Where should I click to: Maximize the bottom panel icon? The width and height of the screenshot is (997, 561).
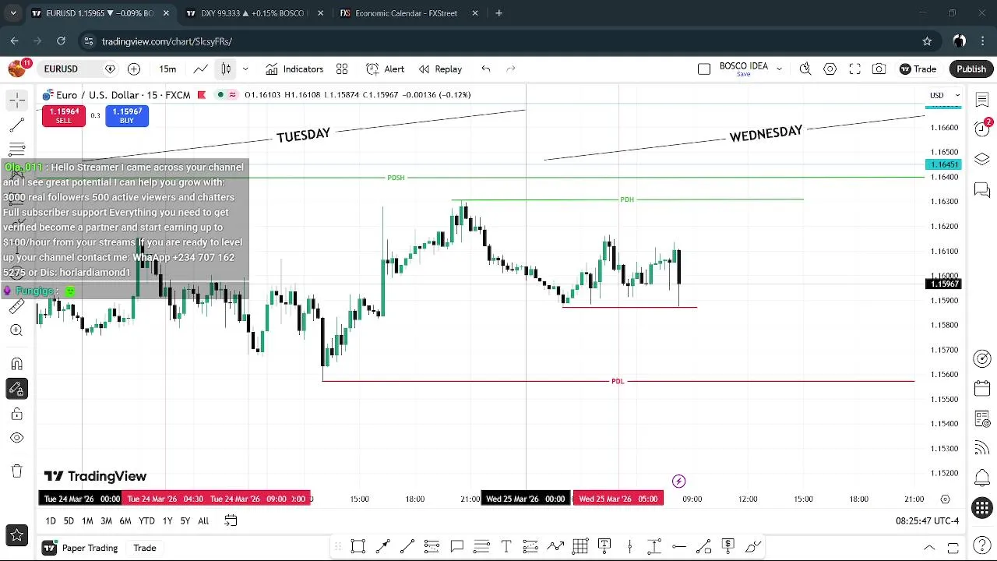pos(953,548)
